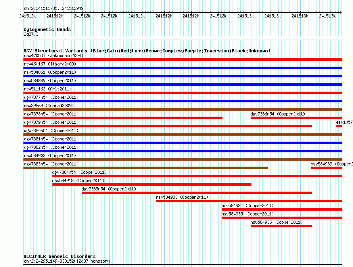Select the red loss bar under nsv511162

tap(182, 93)
